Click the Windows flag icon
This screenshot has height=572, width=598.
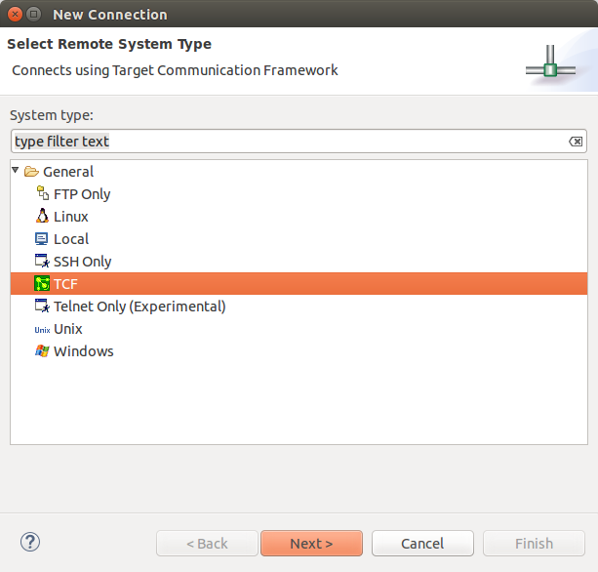(x=42, y=351)
